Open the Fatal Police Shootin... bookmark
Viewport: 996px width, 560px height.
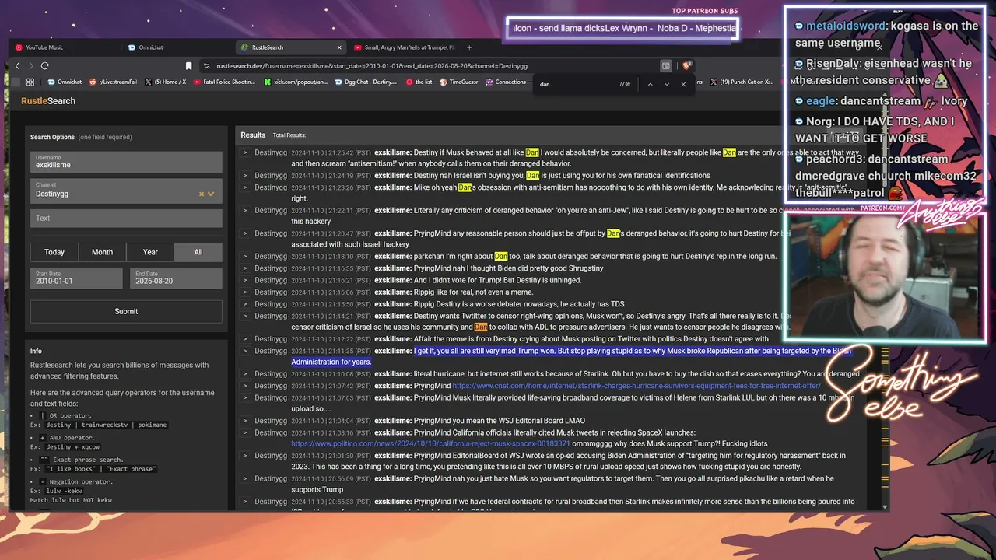224,82
